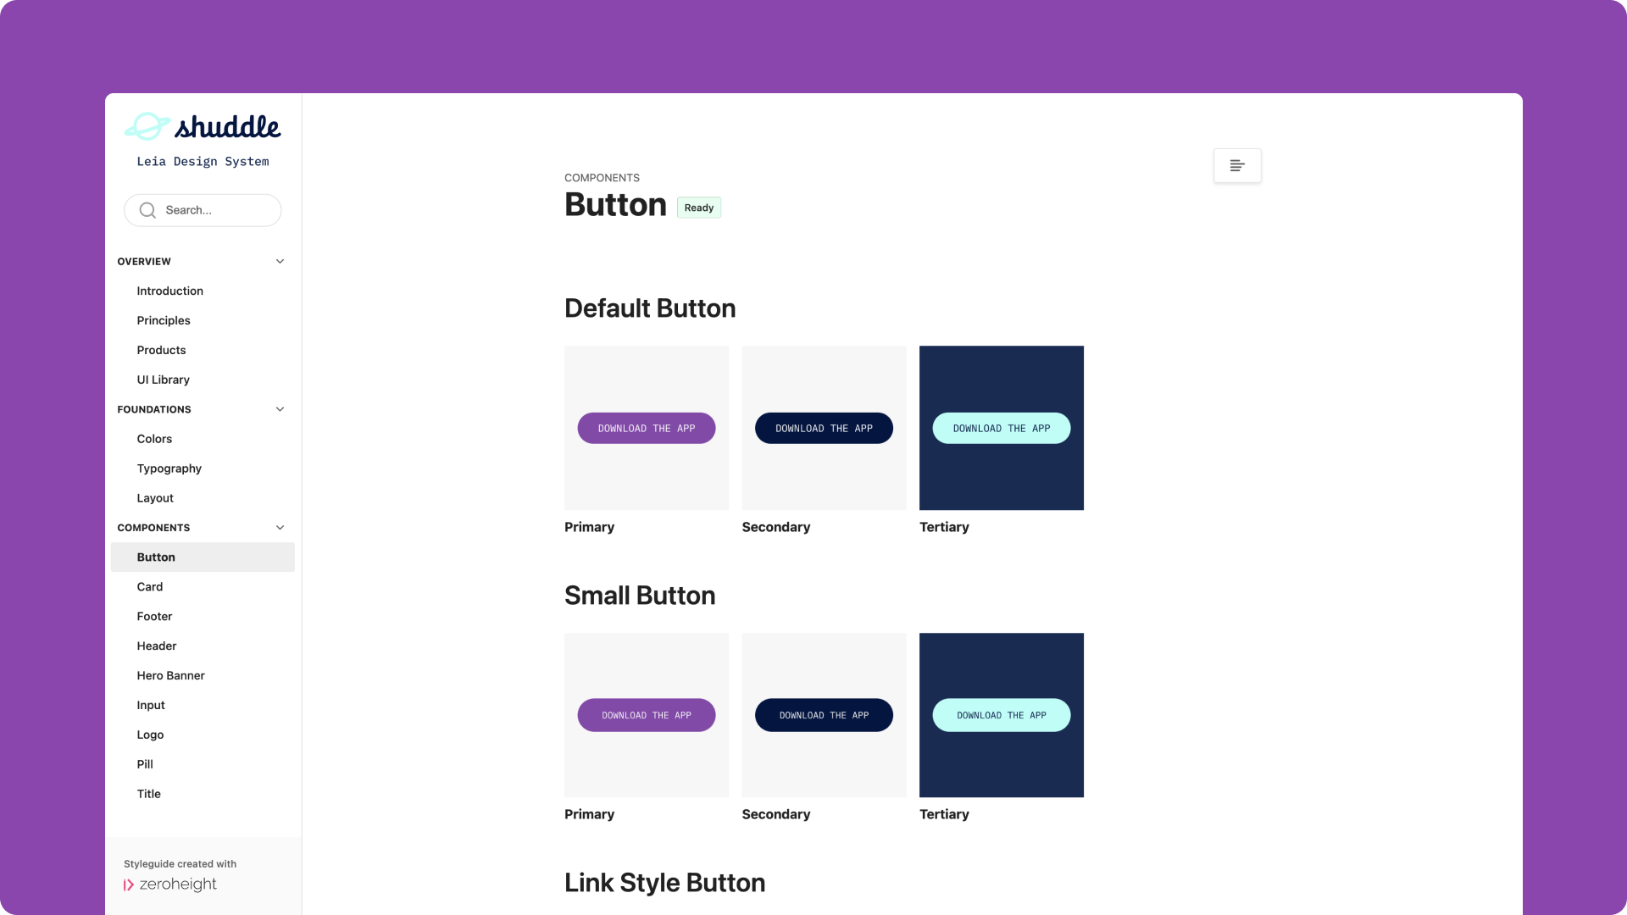Click the Ready status badge

click(x=698, y=208)
